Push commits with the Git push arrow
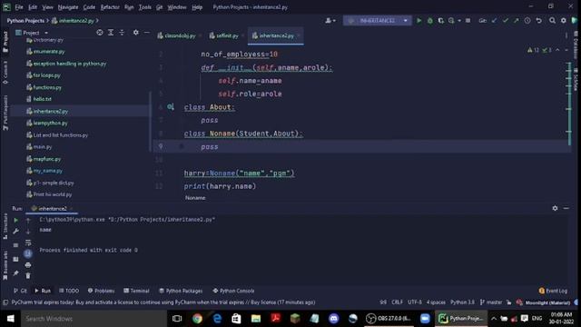 click(x=517, y=21)
